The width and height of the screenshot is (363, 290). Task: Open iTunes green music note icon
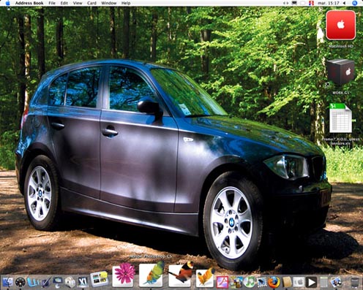(x=249, y=282)
